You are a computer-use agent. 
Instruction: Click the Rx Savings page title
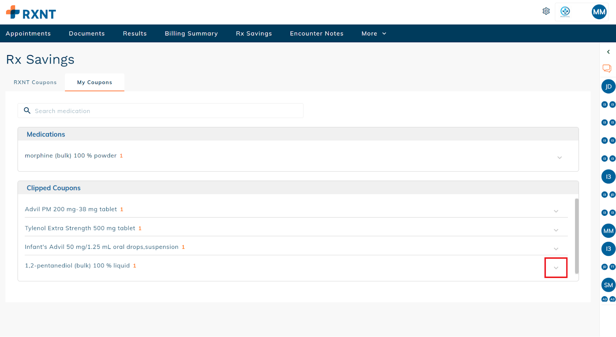[x=40, y=60]
